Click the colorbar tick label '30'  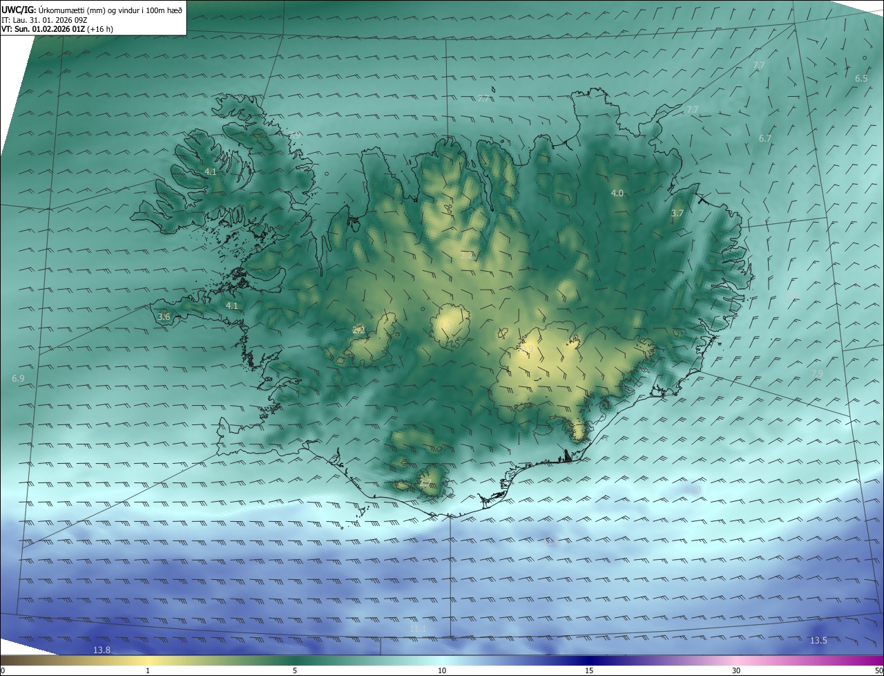[x=736, y=670]
